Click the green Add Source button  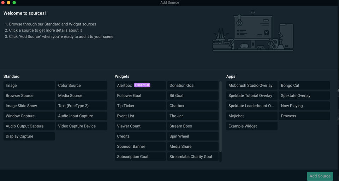coord(320,176)
